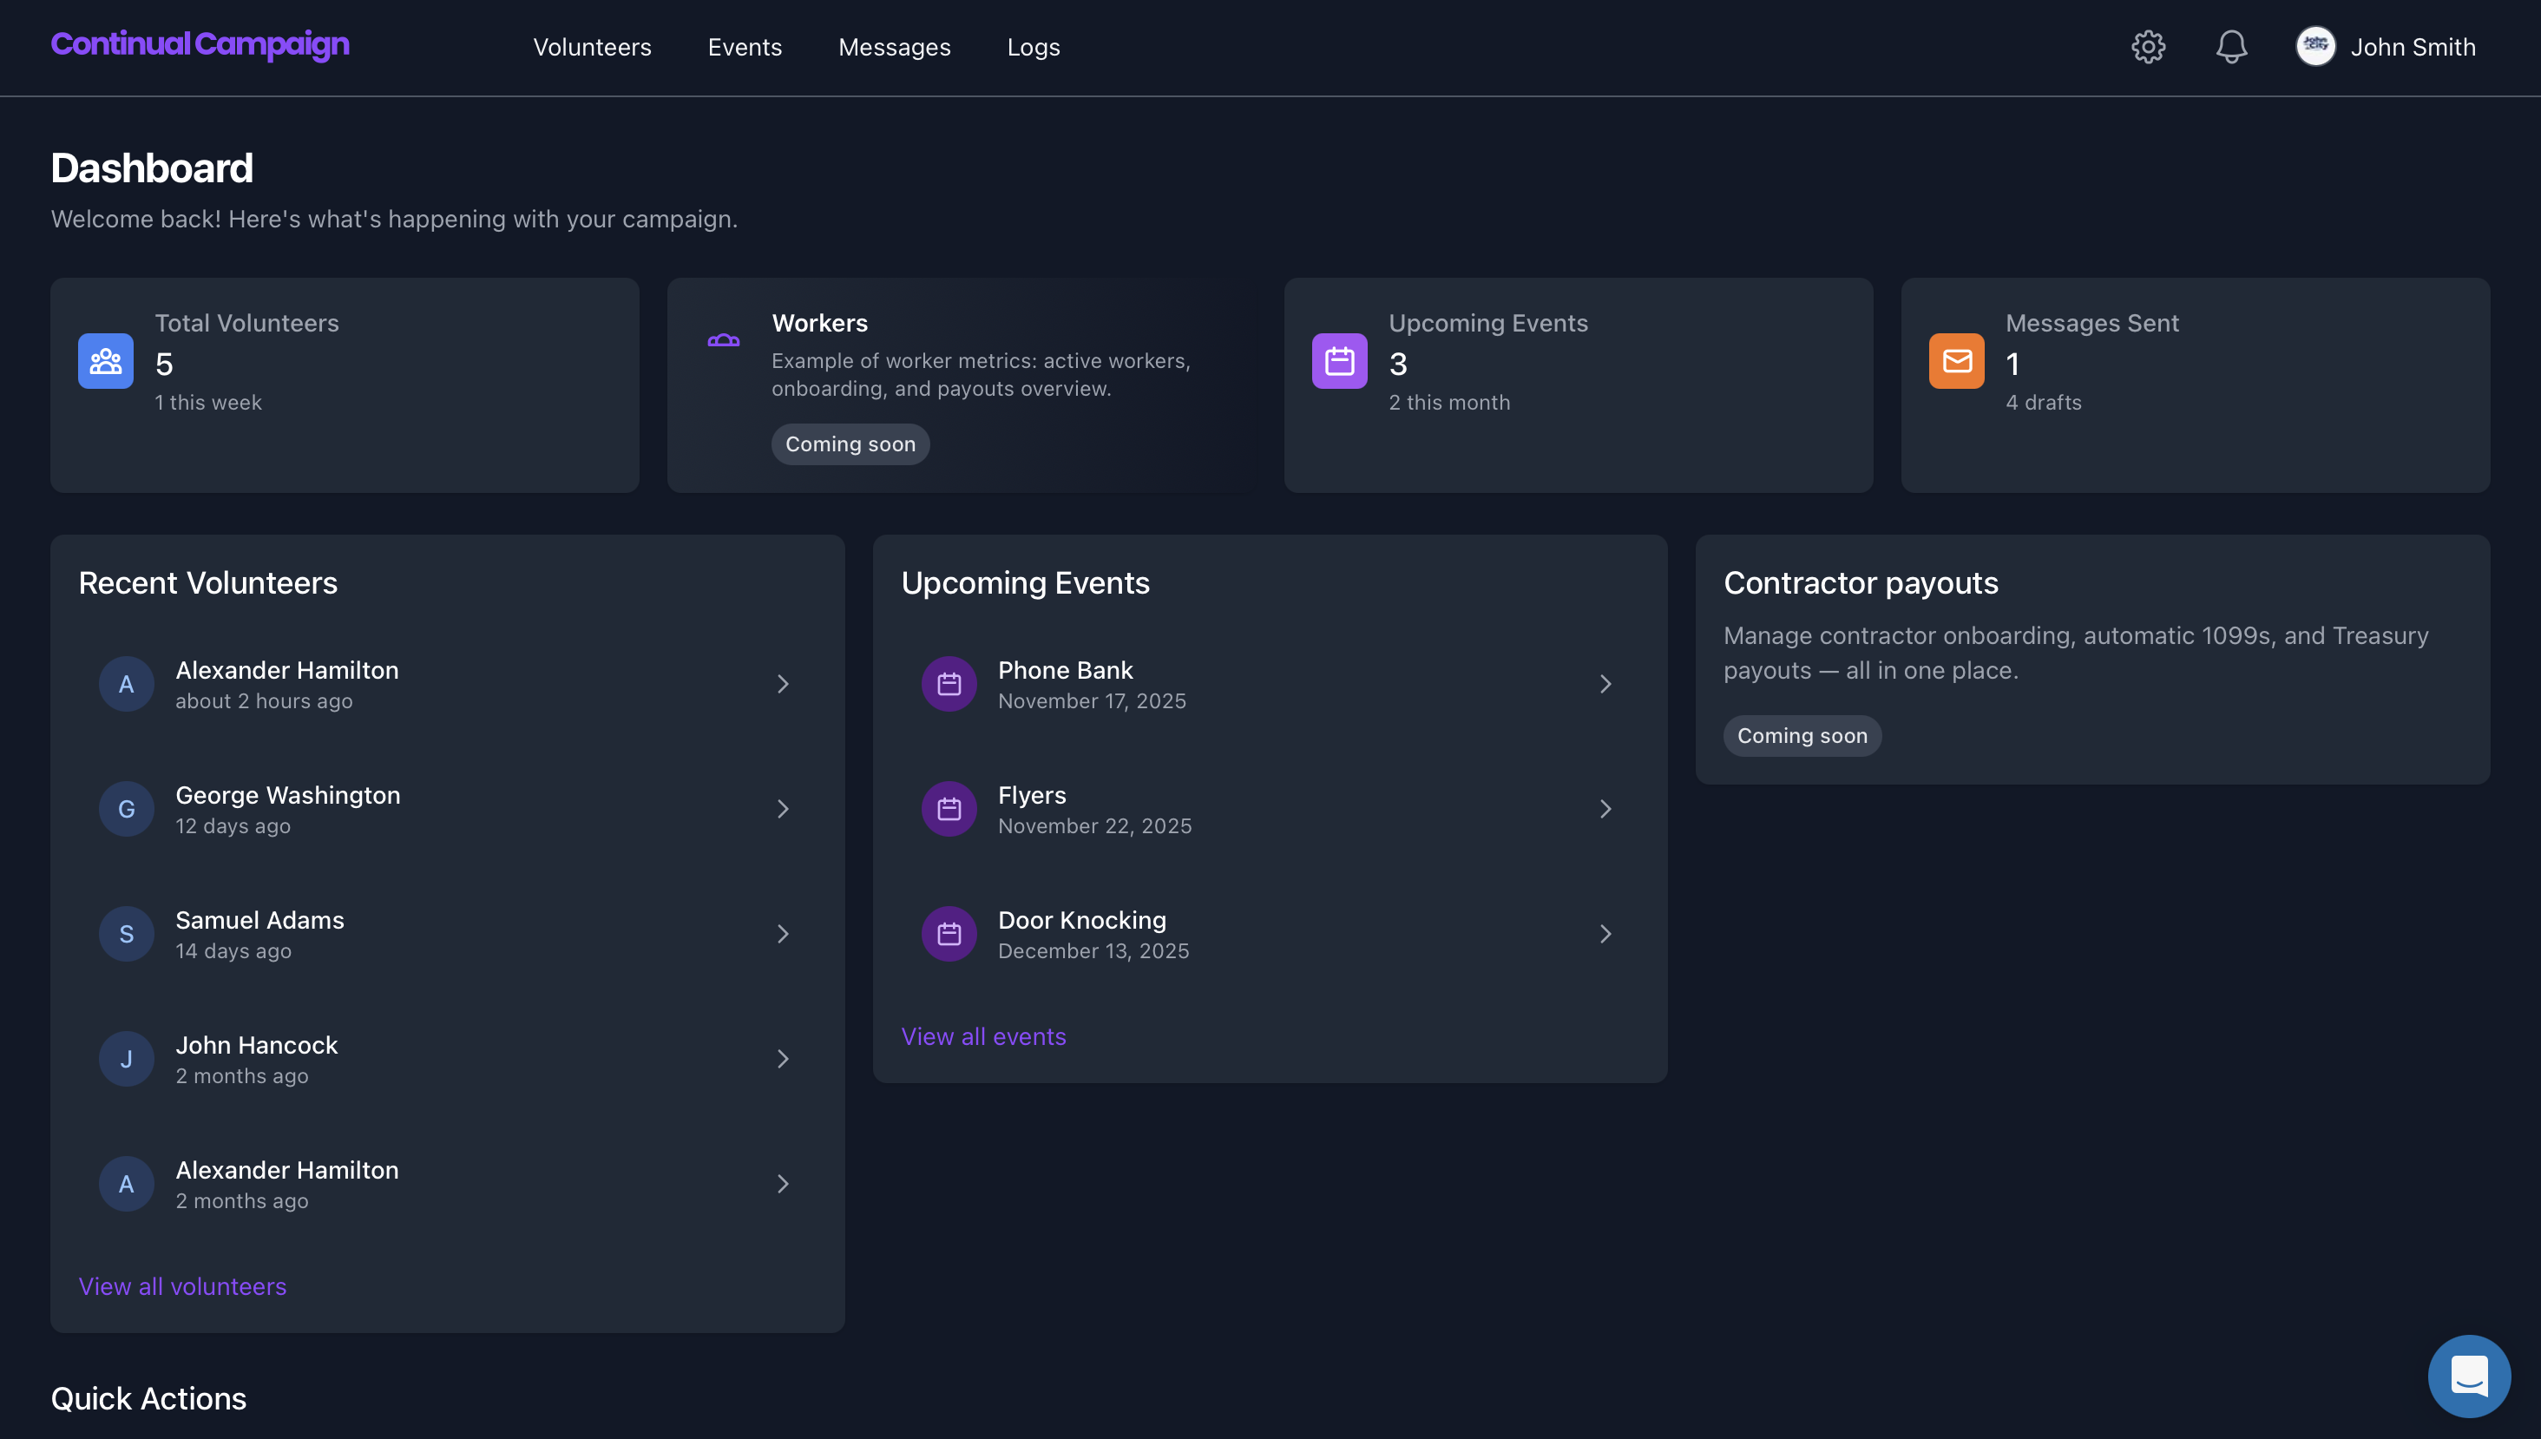Screen dimensions: 2541x1439
Task: Click the Messages Sent envelope icon
Action: [x=1956, y=361]
